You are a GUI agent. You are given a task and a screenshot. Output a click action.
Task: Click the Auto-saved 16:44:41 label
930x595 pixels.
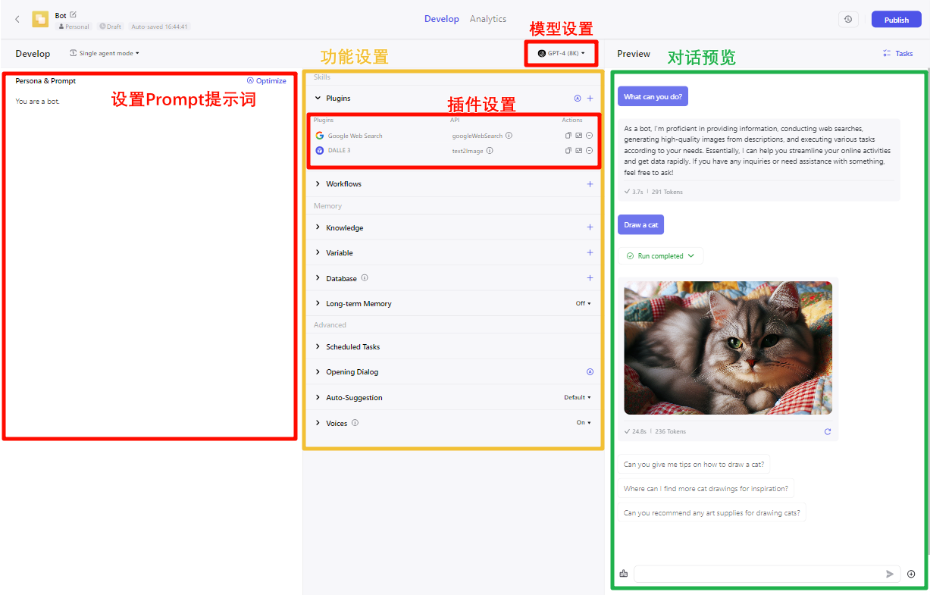159,27
